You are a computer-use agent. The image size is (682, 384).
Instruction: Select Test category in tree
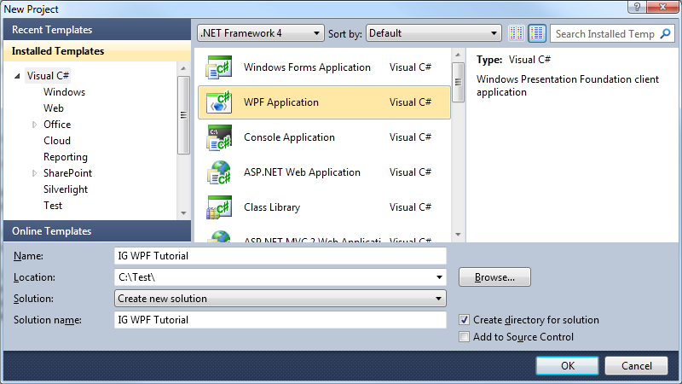53,206
